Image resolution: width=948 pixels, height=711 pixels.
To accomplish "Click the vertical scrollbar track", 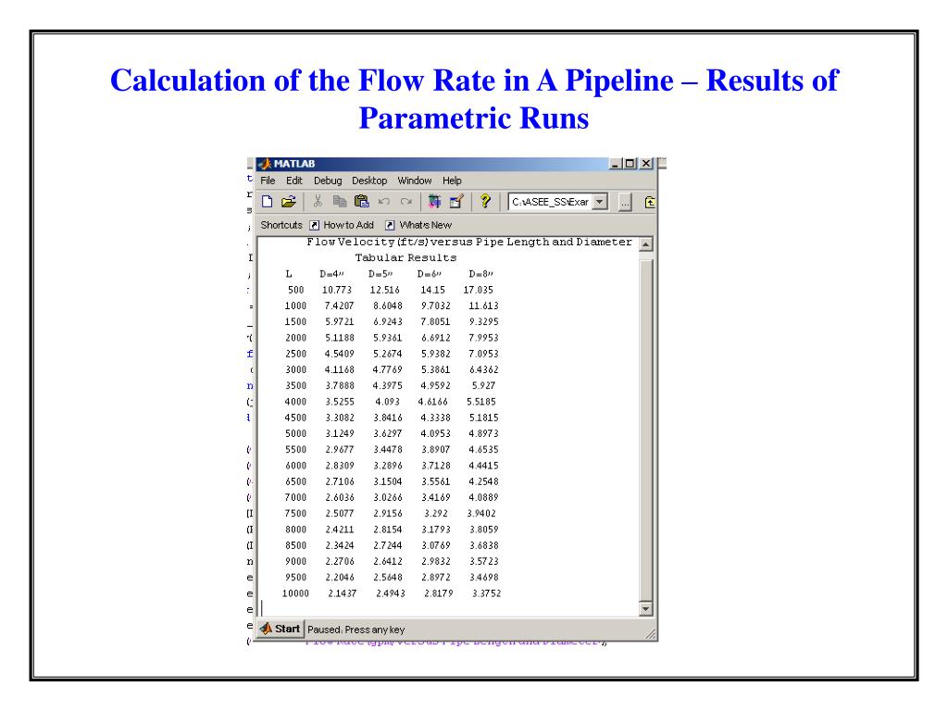I will [x=645, y=426].
